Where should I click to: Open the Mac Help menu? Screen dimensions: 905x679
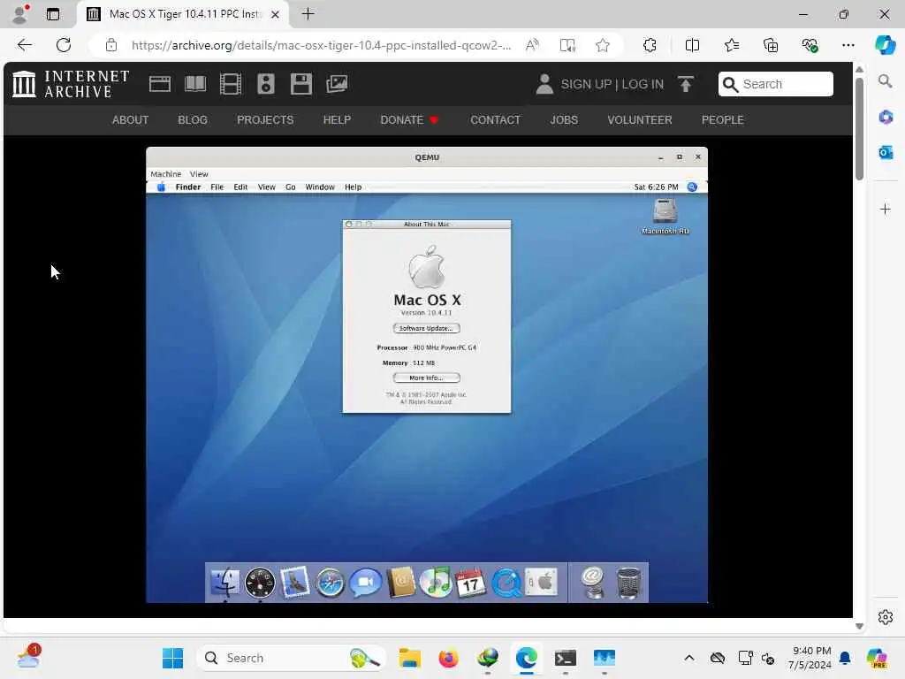[x=354, y=187]
